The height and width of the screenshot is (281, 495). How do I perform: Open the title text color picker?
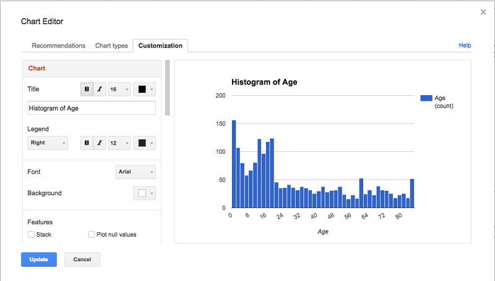click(x=145, y=89)
